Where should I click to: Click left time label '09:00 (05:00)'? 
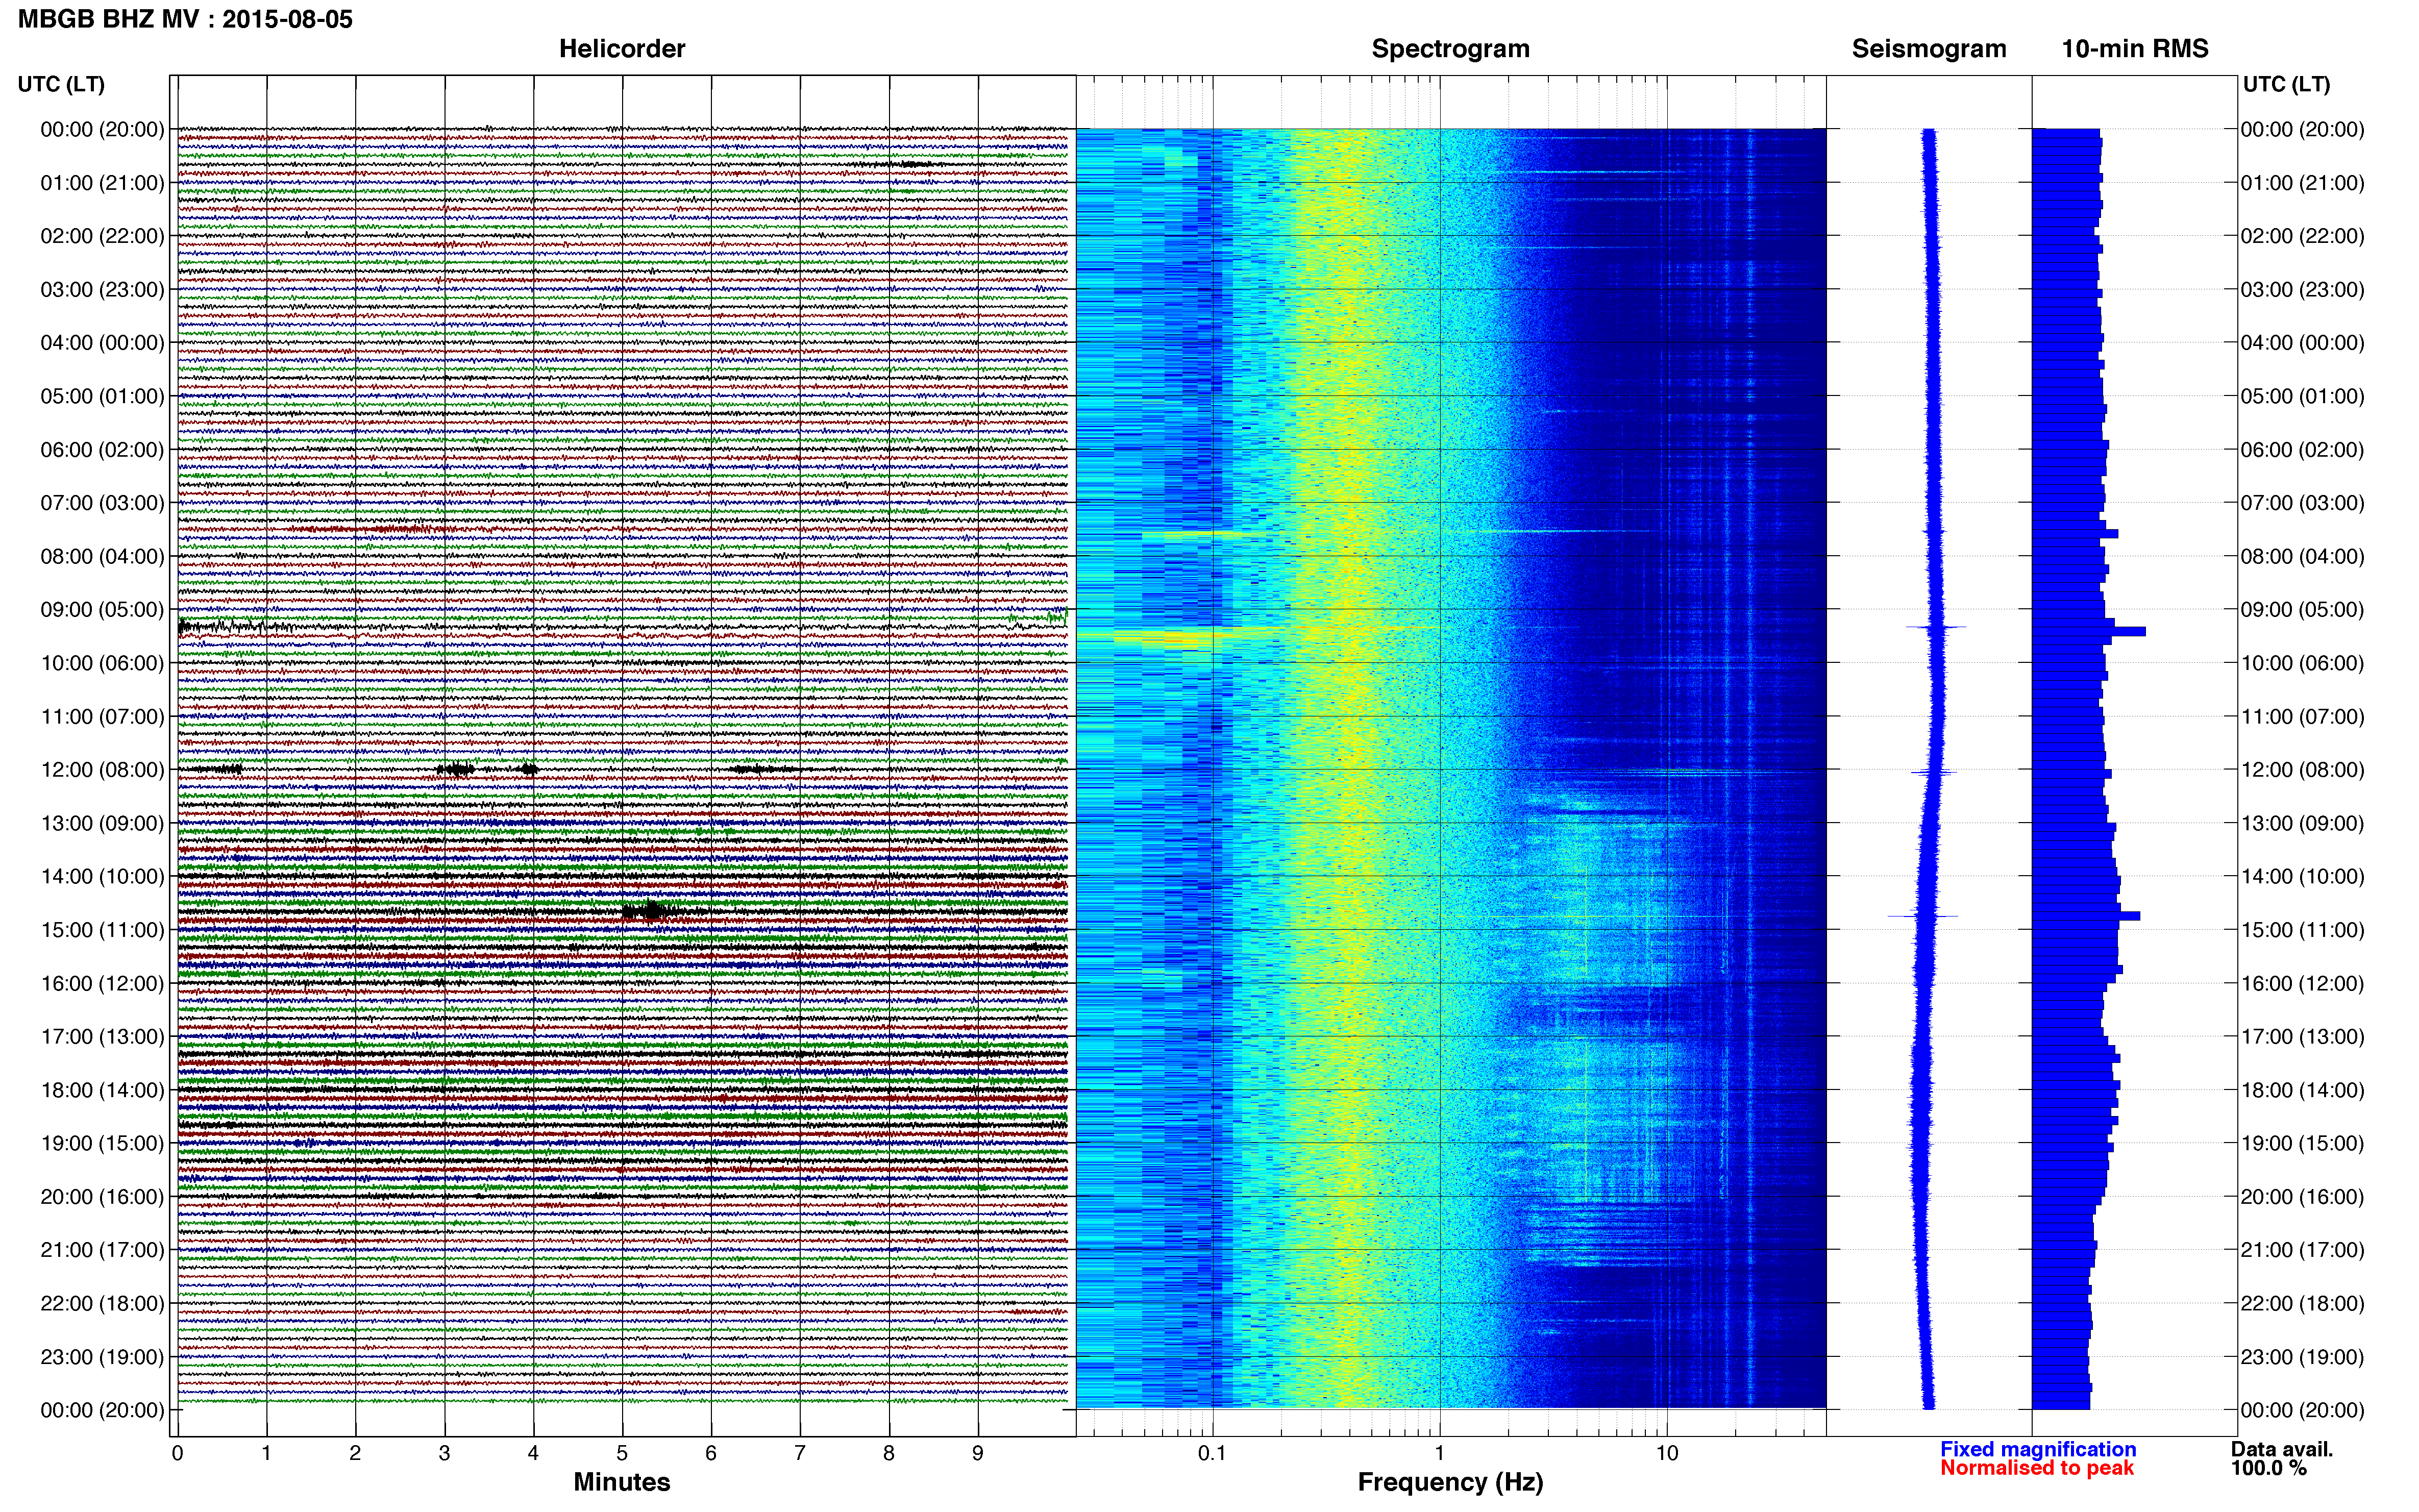102,610
